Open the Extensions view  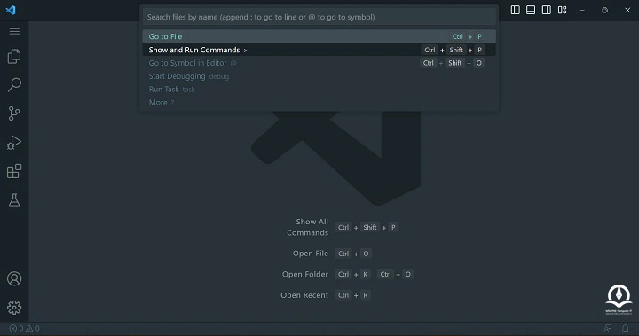(14, 171)
